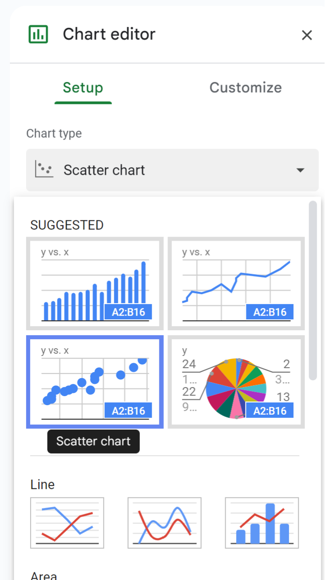The width and height of the screenshot is (325, 580).
Task: Click scatter icon in Chart type field
Action: click(x=44, y=170)
